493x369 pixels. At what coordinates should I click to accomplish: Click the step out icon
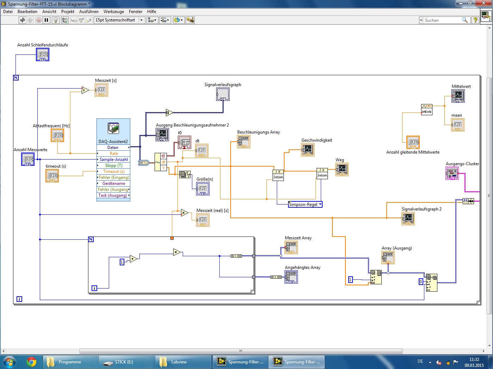(x=88, y=20)
